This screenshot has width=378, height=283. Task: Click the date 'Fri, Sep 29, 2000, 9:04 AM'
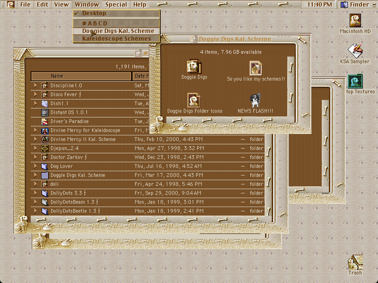tap(168, 193)
